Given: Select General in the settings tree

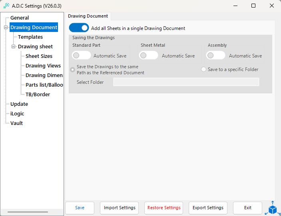Looking at the screenshot, I should (20, 18).
